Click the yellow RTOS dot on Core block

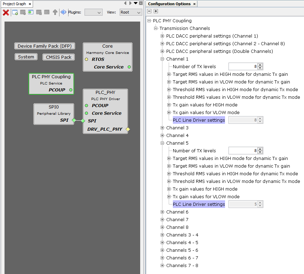tap(86, 59)
